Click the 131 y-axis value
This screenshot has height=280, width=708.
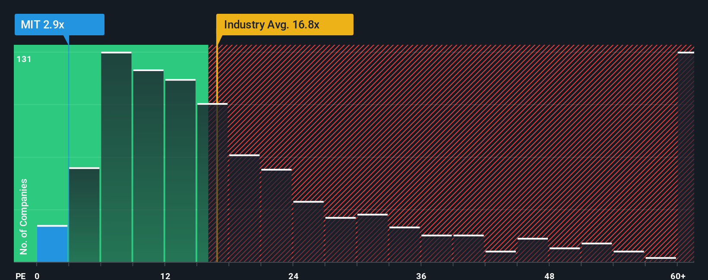coord(24,59)
